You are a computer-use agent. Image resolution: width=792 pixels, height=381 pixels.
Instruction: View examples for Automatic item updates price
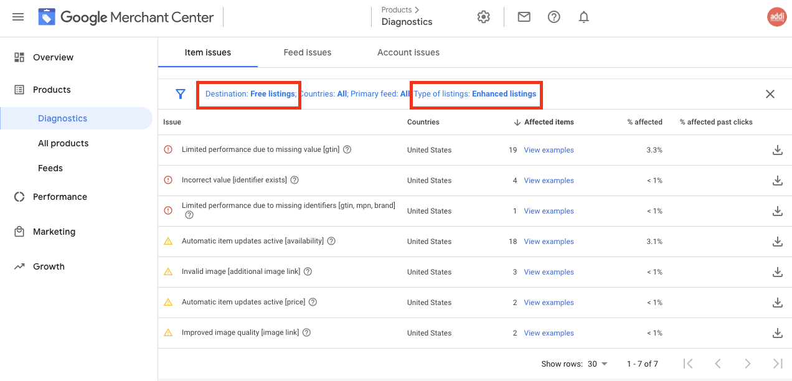[549, 303]
